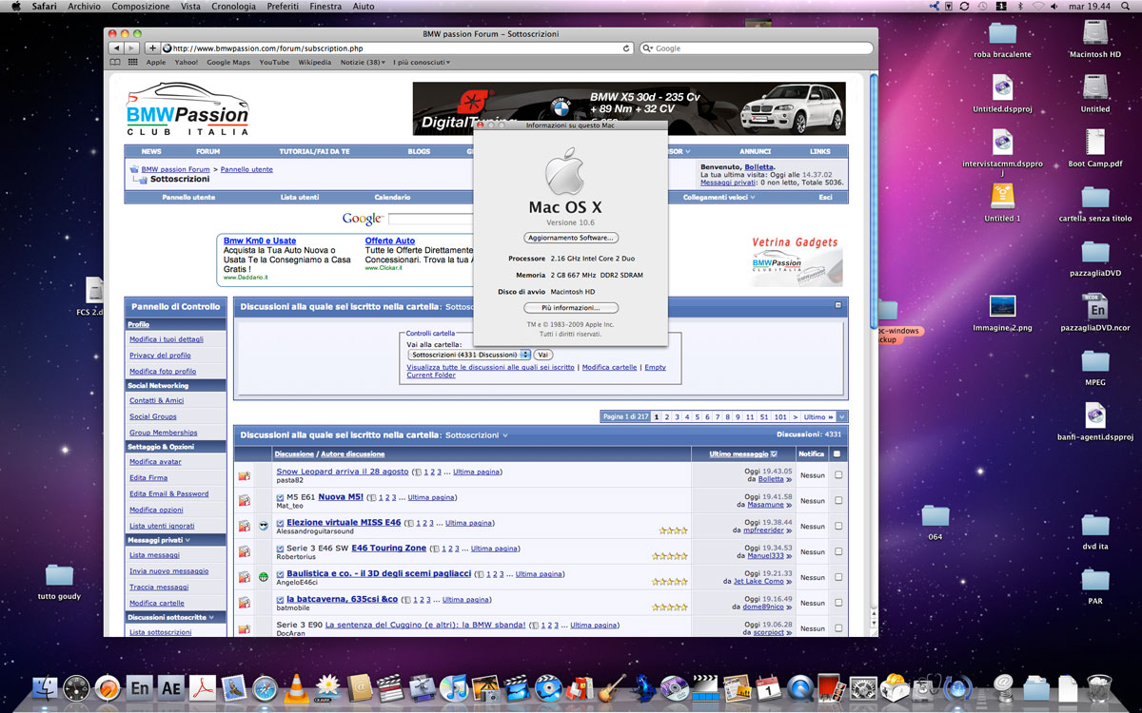Image resolution: width=1142 pixels, height=713 pixels.
Task: Open VLC from the Dock
Action: [296, 686]
